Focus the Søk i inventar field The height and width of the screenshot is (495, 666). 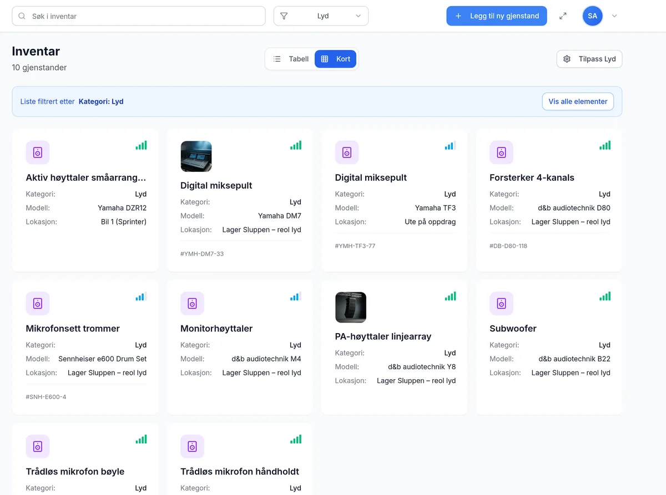pyautogui.click(x=139, y=16)
